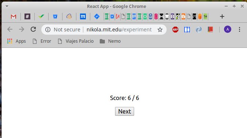Bookmark this page with the star icon
The image size is (247, 138).
point(160,30)
